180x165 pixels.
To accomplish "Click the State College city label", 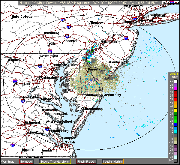I will coord(22,16).
